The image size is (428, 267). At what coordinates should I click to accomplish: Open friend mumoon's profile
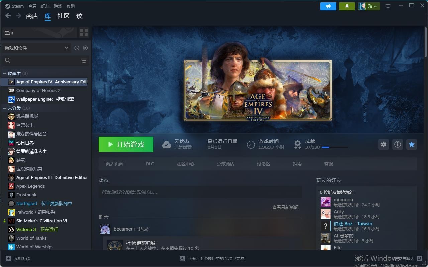[343, 200]
